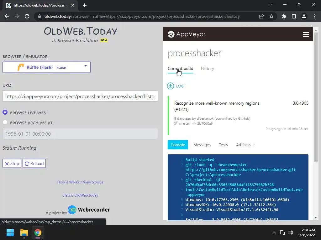321x240 pixels.
Task: Click 'Status: Running' text
Action: pos(19,148)
